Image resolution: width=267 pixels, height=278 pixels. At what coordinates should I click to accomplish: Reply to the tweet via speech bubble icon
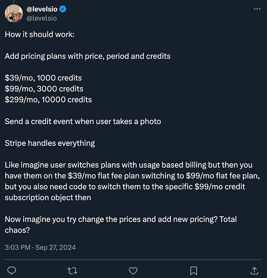click(12, 270)
